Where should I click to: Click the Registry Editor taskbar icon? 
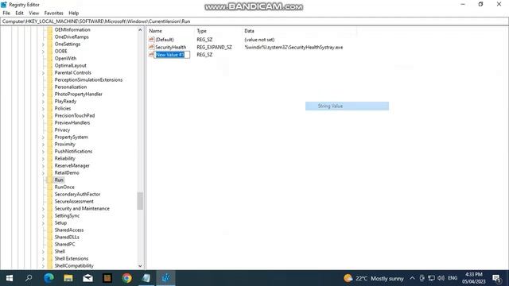(x=166, y=278)
